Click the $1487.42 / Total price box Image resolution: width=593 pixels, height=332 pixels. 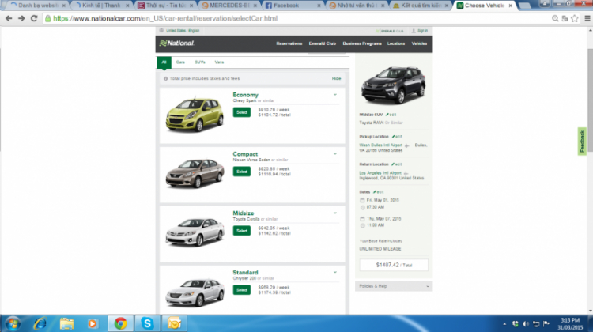point(394,265)
